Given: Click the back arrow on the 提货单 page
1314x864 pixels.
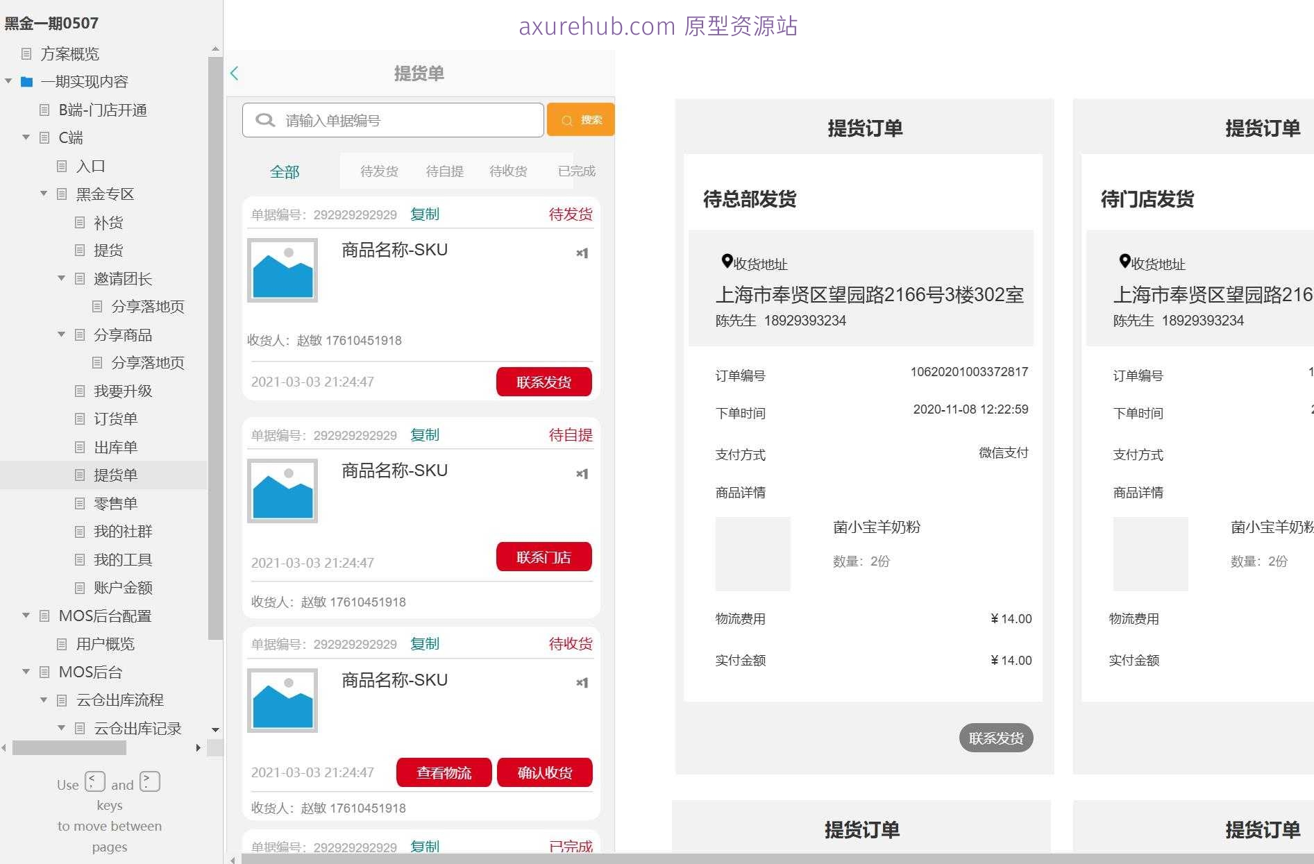Looking at the screenshot, I should coord(234,72).
